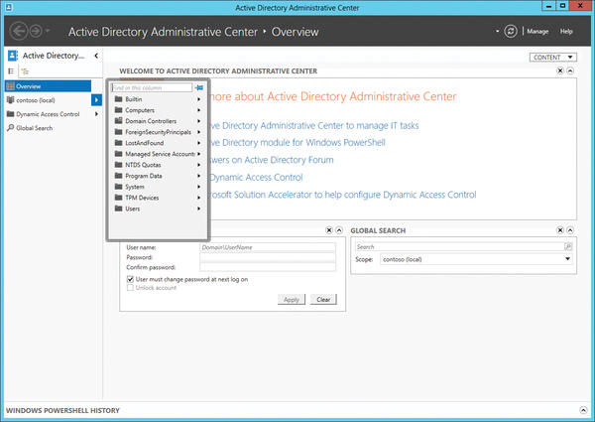Click the search magnifier icon
The width and height of the screenshot is (595, 422).
click(x=568, y=247)
